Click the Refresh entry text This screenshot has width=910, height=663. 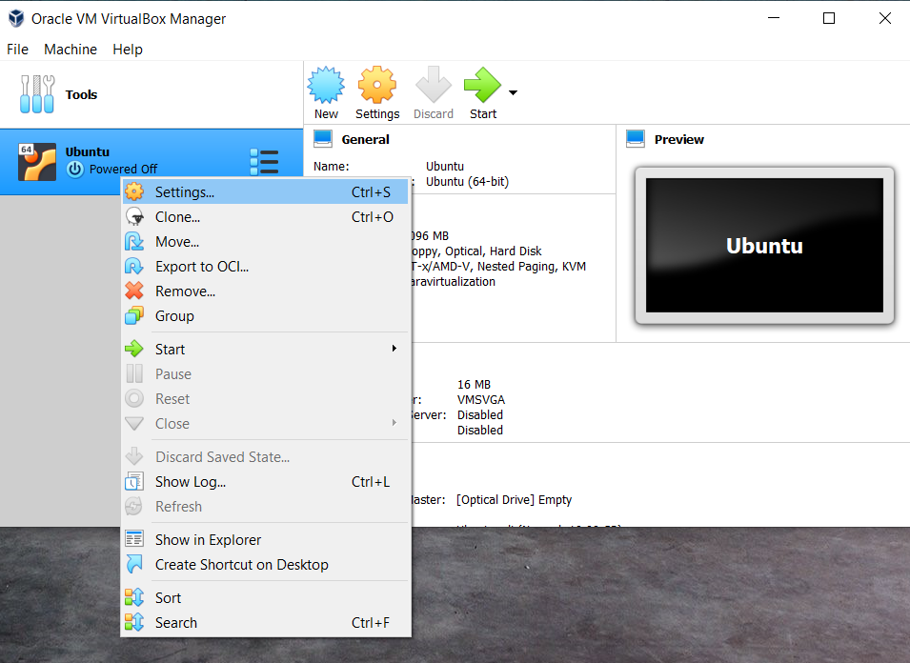click(178, 507)
